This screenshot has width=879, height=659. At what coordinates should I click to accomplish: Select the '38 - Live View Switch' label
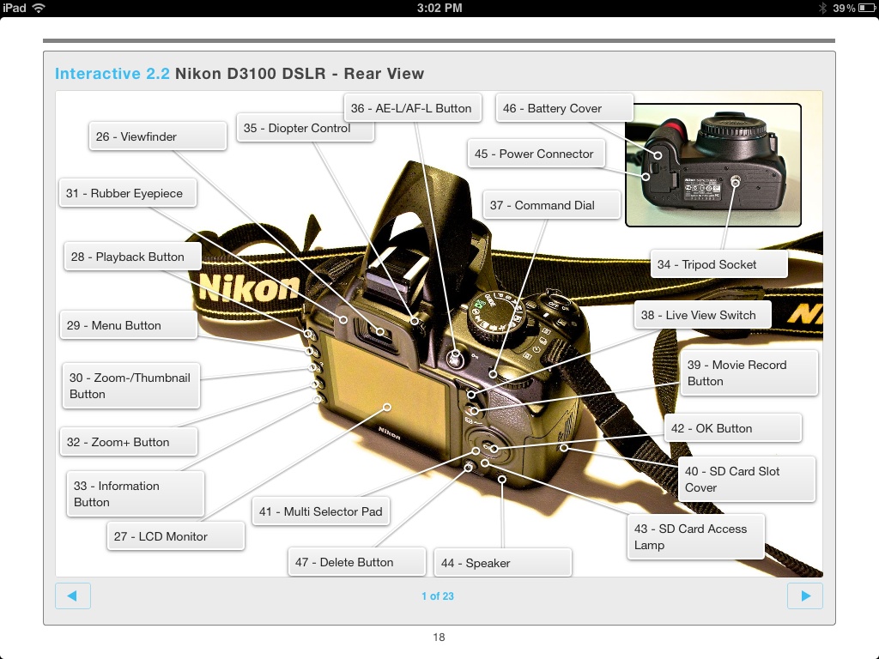(702, 315)
